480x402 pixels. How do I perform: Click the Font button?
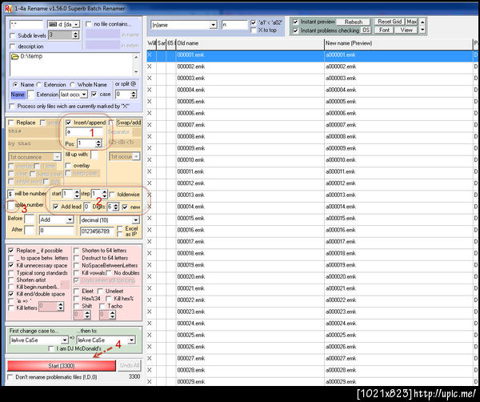coord(384,30)
